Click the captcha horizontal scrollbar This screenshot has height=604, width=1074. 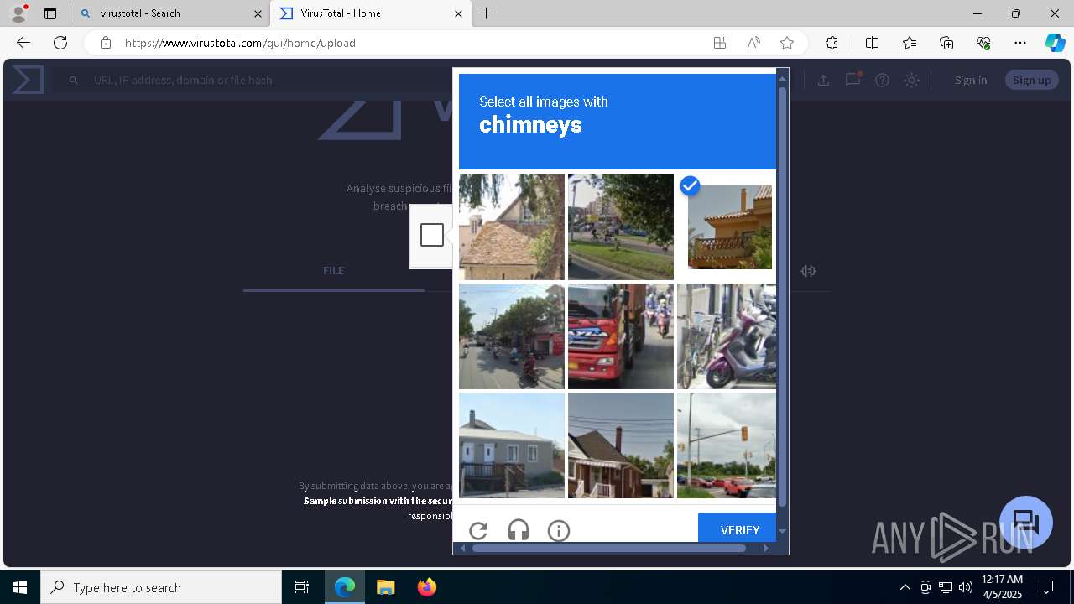pyautogui.click(x=608, y=548)
